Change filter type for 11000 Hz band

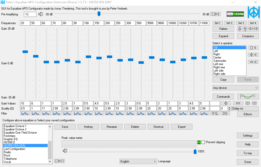[204, 114]
